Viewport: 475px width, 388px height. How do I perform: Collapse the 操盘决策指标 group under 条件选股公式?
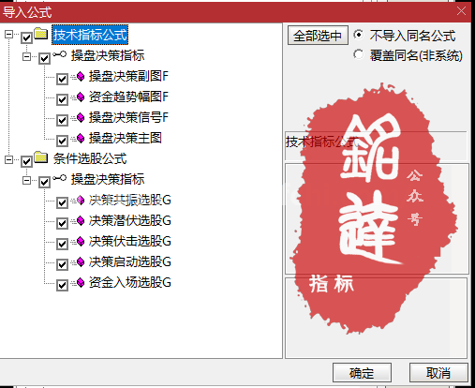coord(27,181)
